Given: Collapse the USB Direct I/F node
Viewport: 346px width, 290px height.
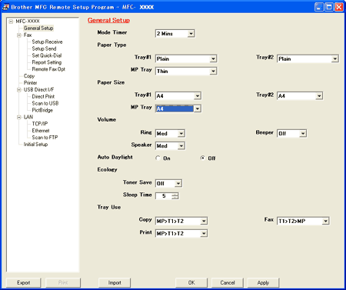Looking at the screenshot, I should click(19, 90).
